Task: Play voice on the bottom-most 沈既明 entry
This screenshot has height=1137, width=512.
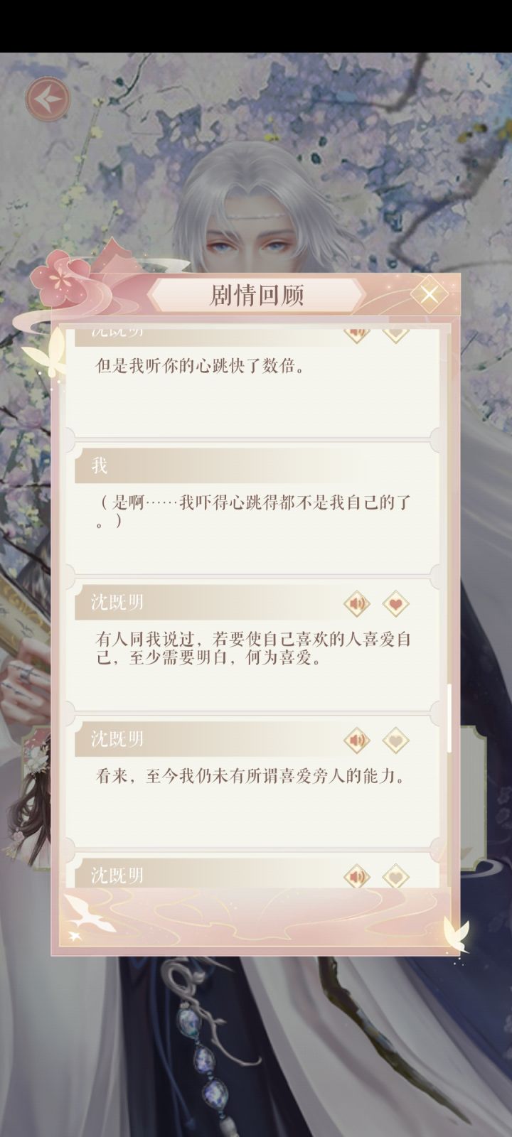Action: pos(357,877)
